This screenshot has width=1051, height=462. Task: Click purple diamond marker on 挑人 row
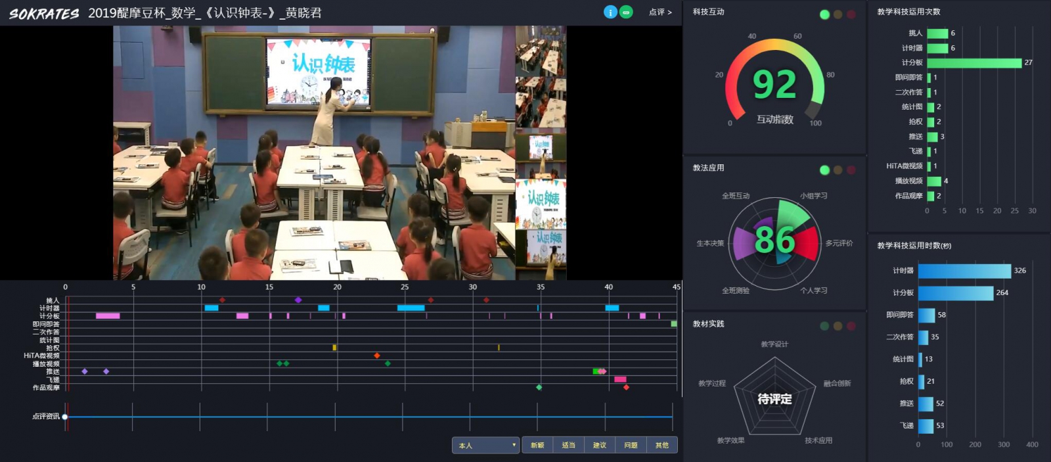click(x=298, y=300)
